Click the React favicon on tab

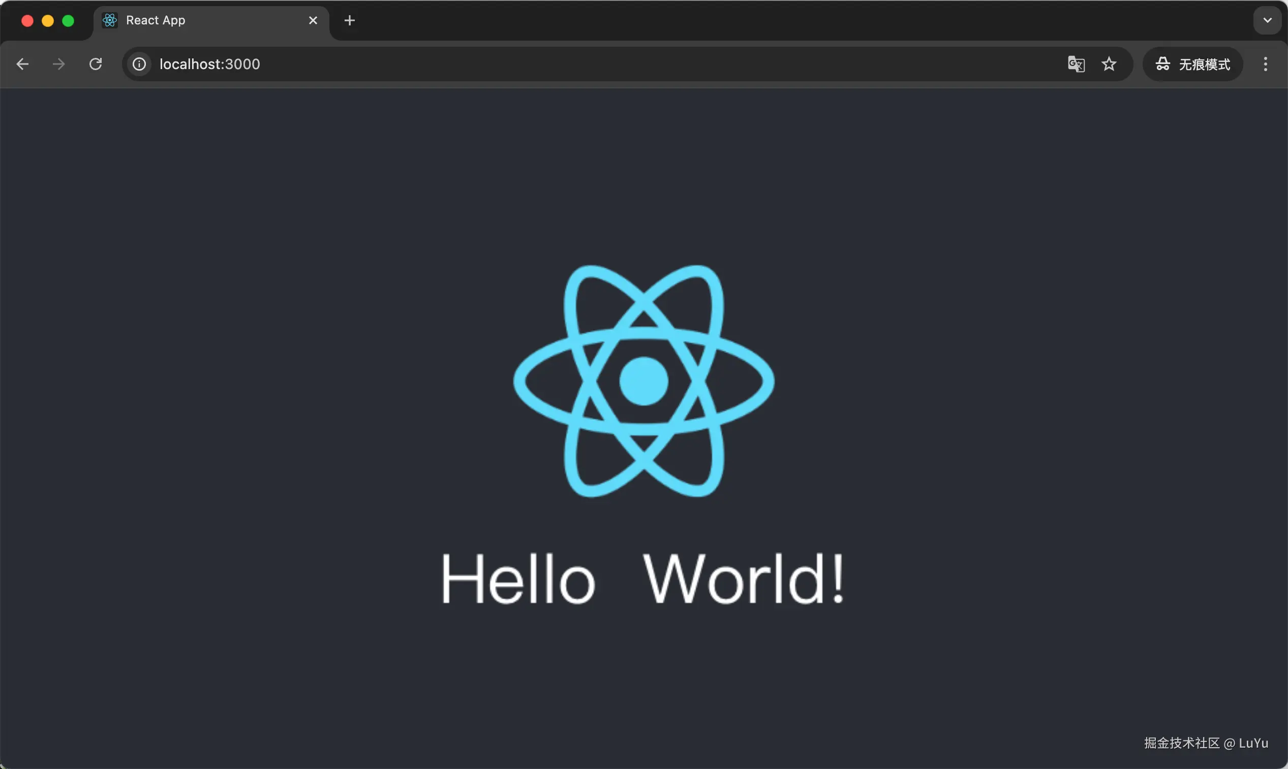click(110, 20)
